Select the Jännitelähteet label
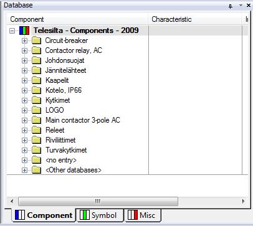Viewport: 253px width, 226px height. (65, 70)
